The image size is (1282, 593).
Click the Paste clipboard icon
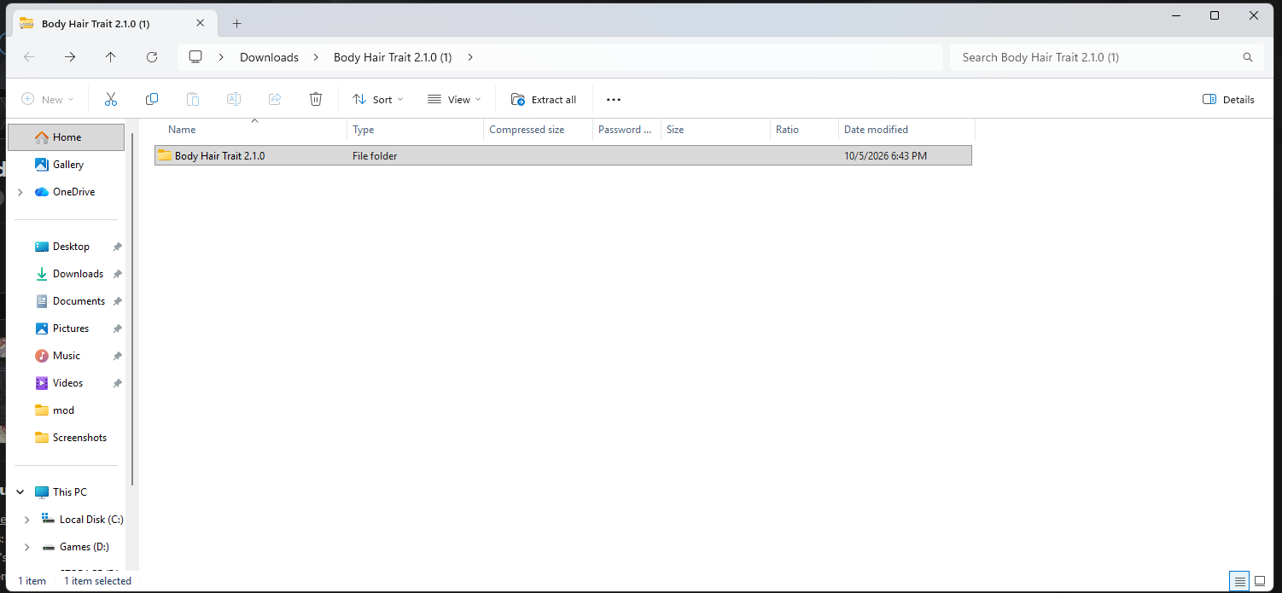point(193,100)
